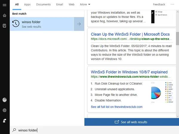Open the three-dots options menu
The width and height of the screenshot is (179, 134).
tap(172, 4)
